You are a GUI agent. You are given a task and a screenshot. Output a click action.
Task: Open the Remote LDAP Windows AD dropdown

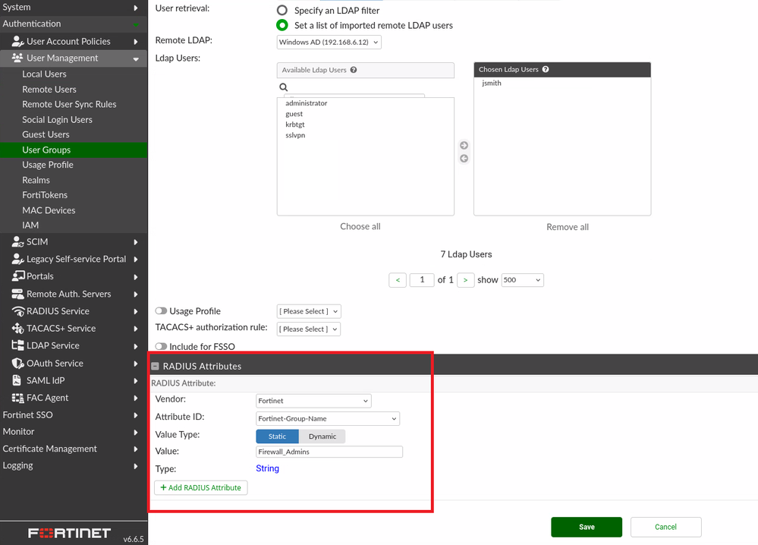pos(329,42)
